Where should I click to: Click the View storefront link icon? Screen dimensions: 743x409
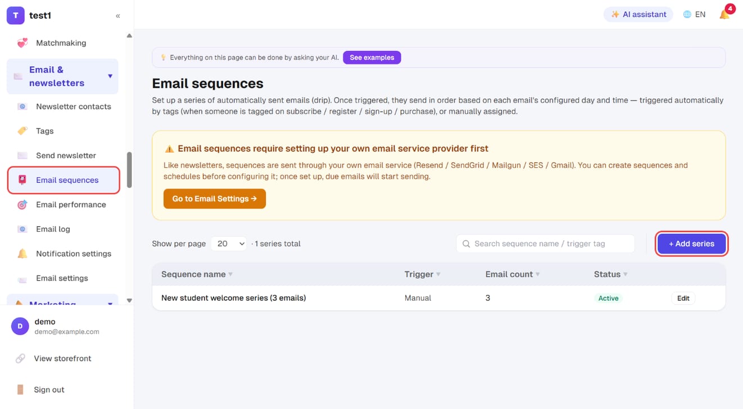pyautogui.click(x=20, y=359)
